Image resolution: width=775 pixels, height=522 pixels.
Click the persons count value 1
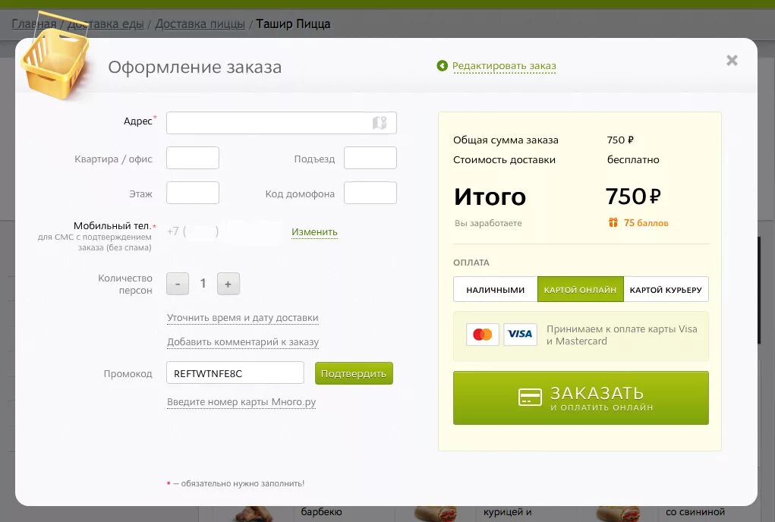click(x=203, y=284)
